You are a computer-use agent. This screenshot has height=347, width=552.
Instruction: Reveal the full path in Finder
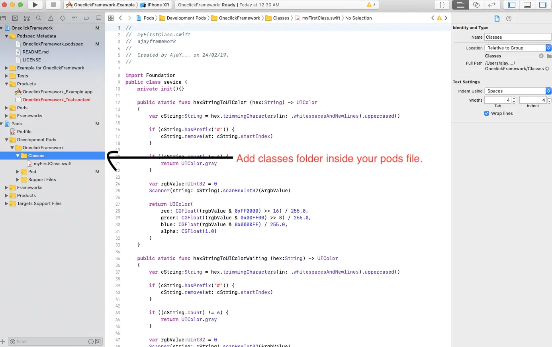click(547, 69)
